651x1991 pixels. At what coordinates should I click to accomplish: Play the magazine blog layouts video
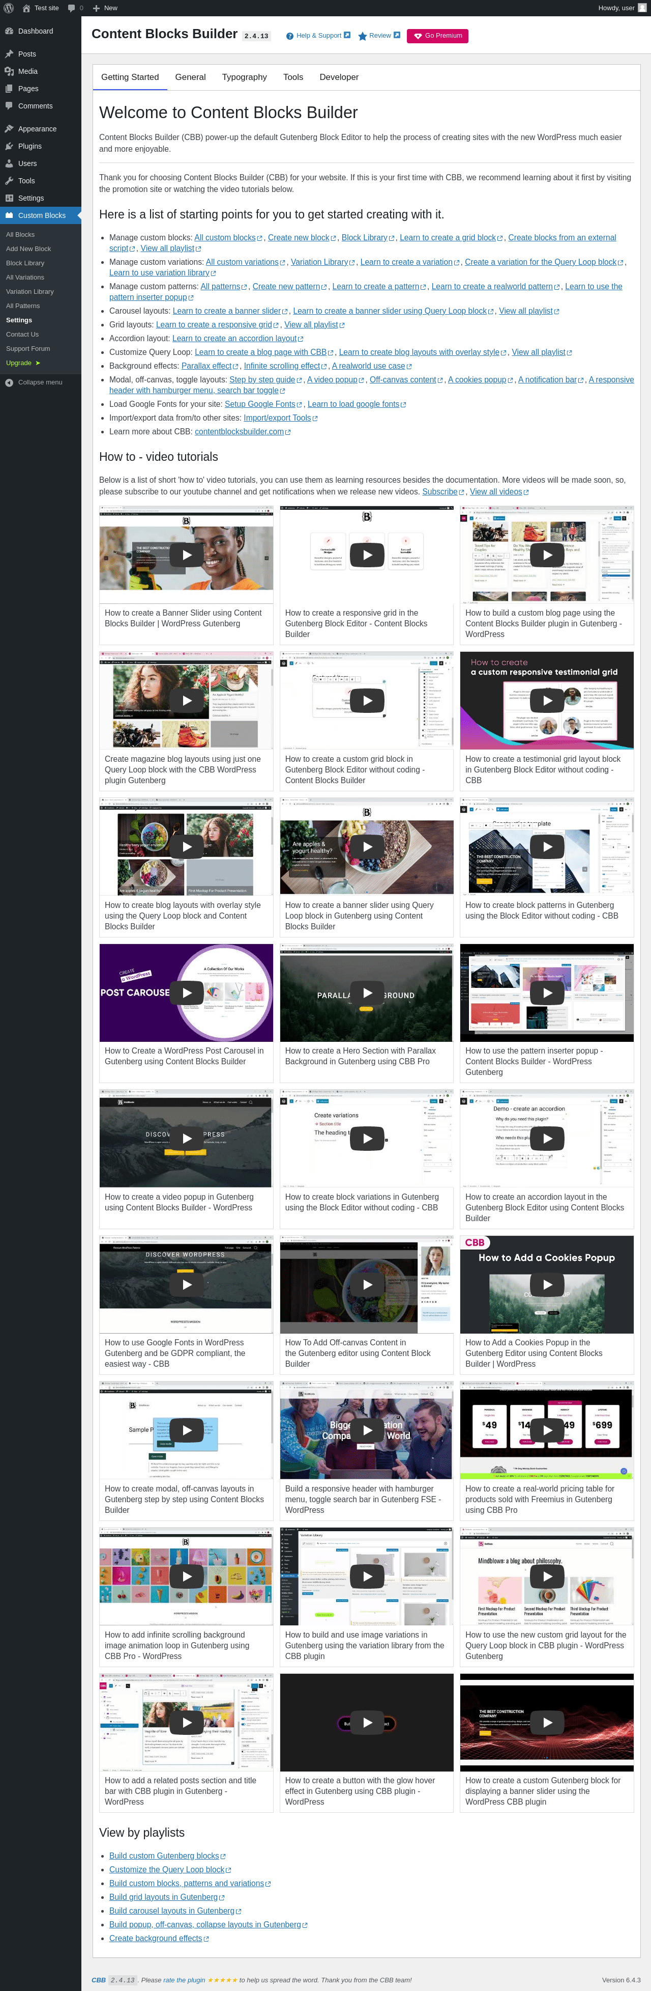[x=187, y=700]
